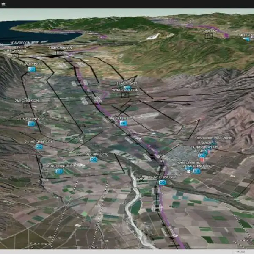The height and width of the screenshot is (254, 254).
Task: Select the 1 UAVCOY unit symbol
Action: (208, 36)
